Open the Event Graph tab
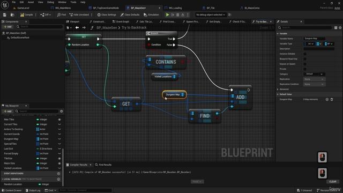343x193 pixels. tap(121, 21)
